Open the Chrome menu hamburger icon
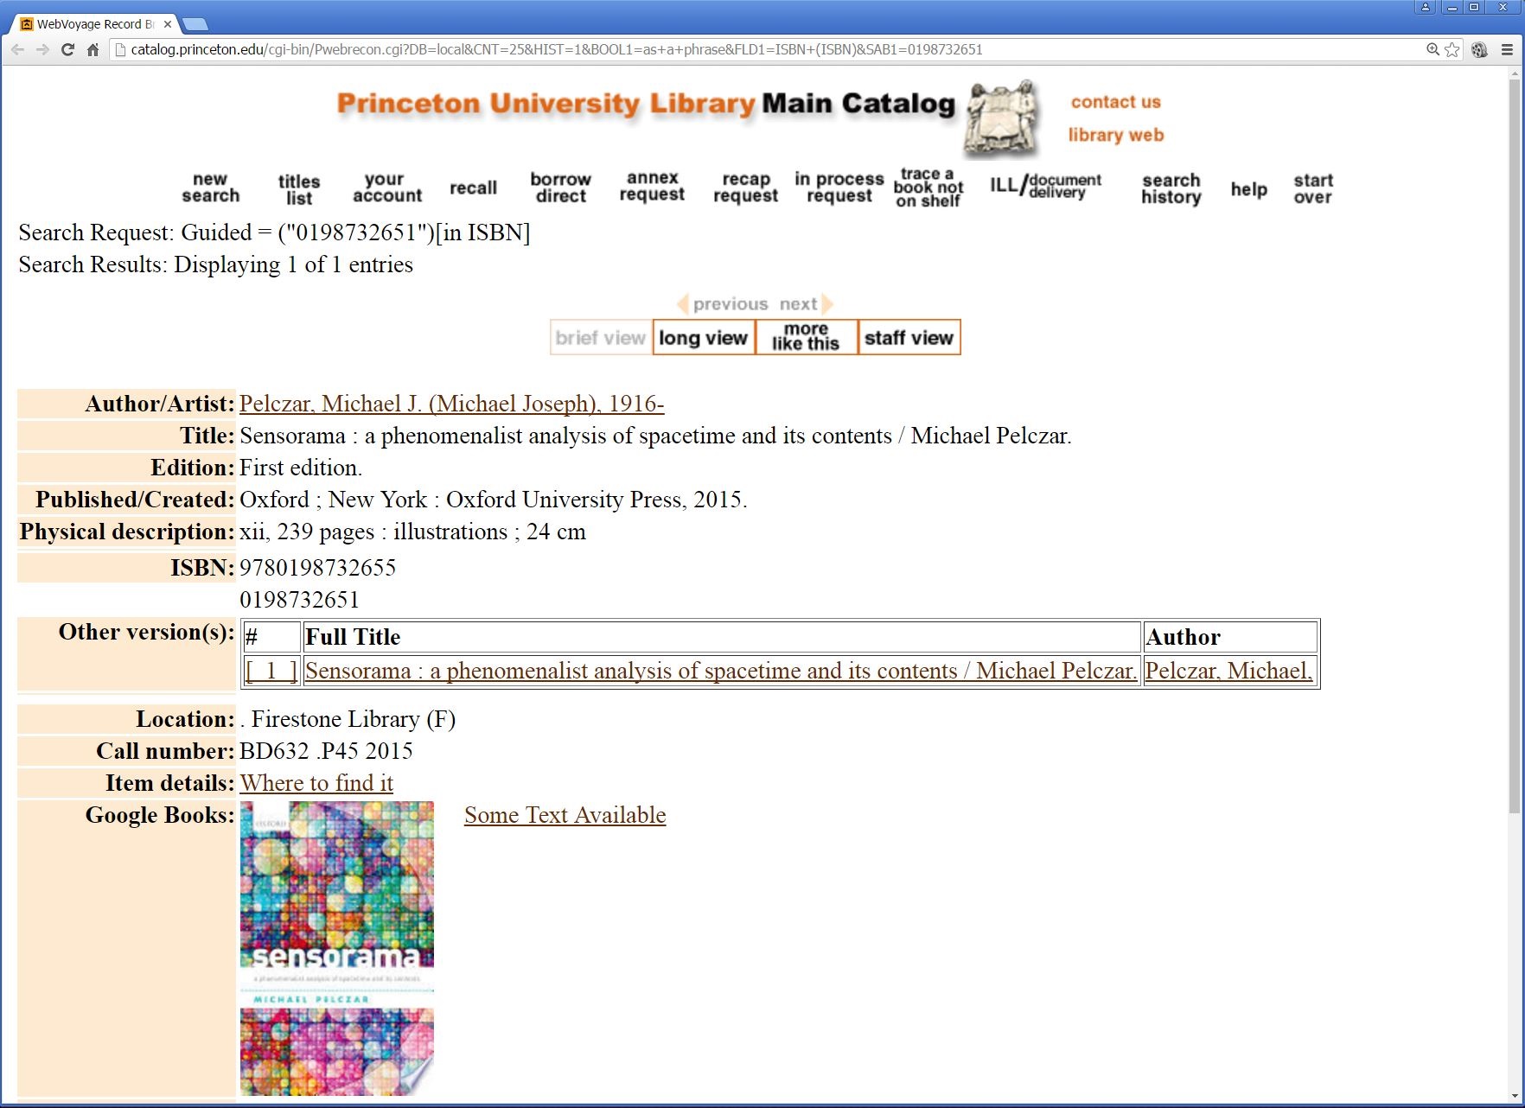The height and width of the screenshot is (1108, 1525). click(x=1507, y=50)
